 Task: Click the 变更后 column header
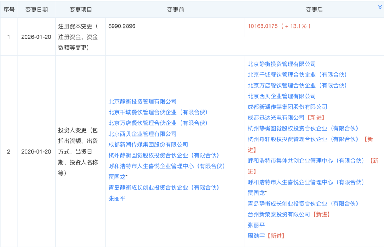click(x=314, y=10)
